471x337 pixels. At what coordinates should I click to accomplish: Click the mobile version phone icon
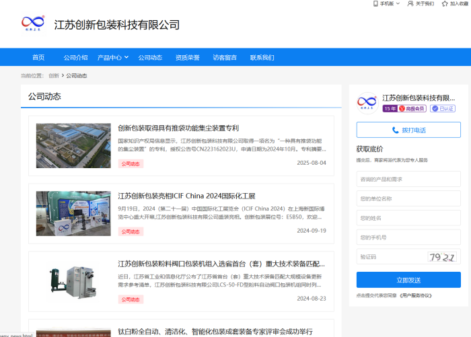pos(375,3)
